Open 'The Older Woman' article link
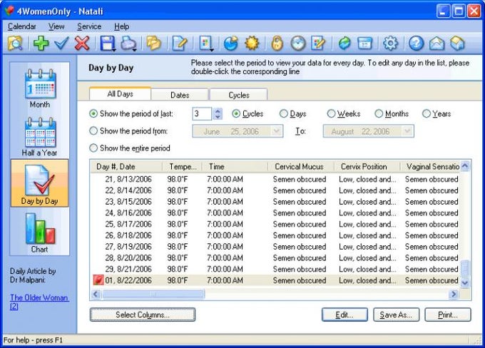Screen dimensions: 485x348 [x=39, y=302]
